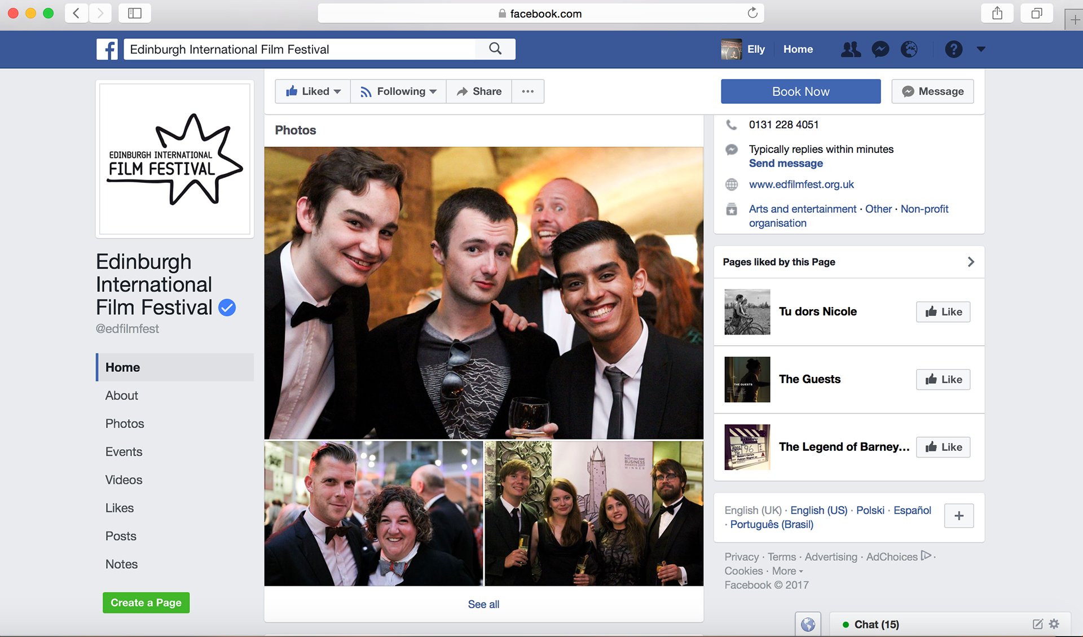This screenshot has height=637, width=1083.
Task: Click the Home link in top bar
Action: pyautogui.click(x=798, y=49)
